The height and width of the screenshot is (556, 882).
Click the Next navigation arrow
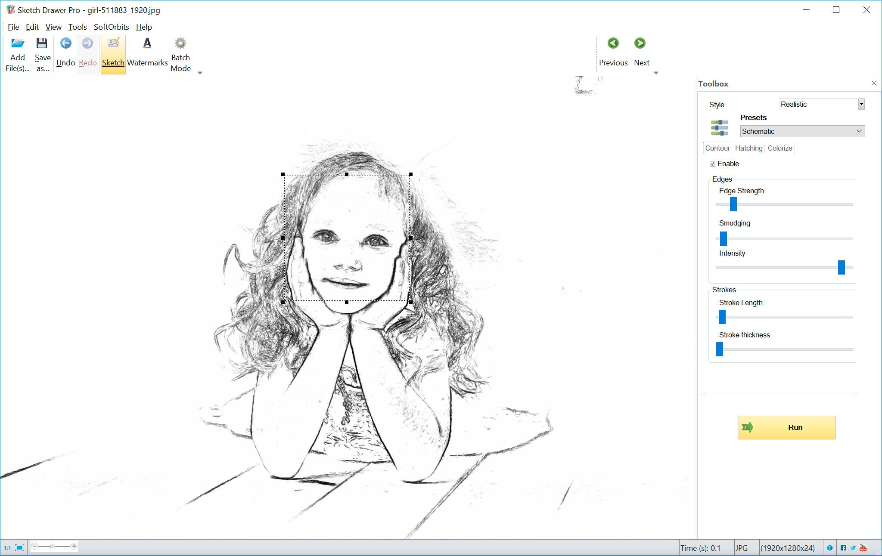coord(641,43)
